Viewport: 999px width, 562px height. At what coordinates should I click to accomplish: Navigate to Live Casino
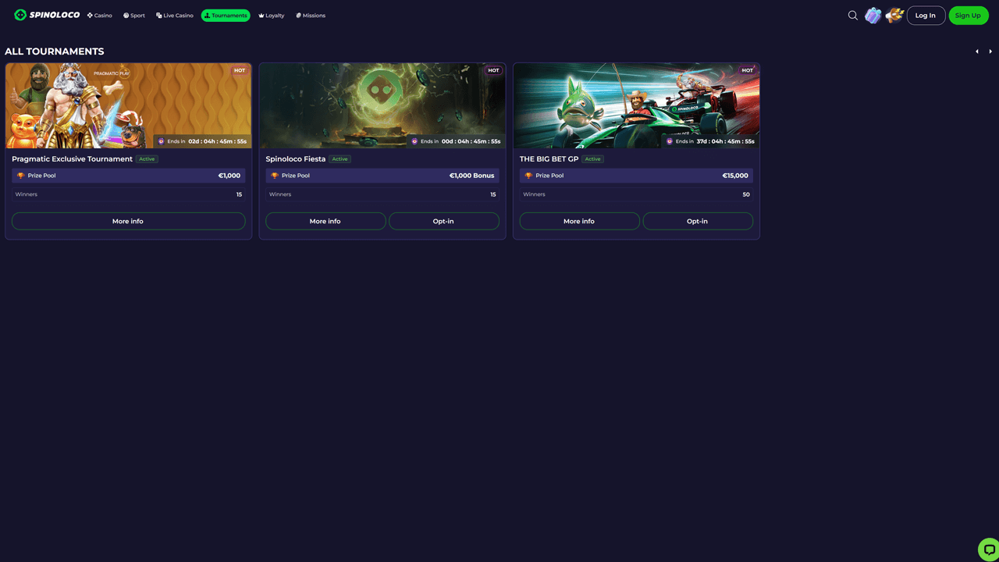pos(175,16)
